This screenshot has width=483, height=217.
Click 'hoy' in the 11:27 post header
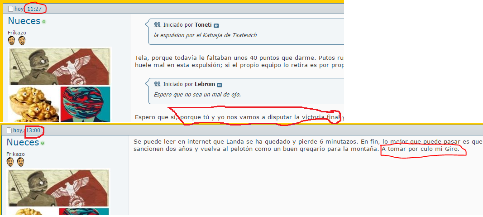(x=19, y=9)
